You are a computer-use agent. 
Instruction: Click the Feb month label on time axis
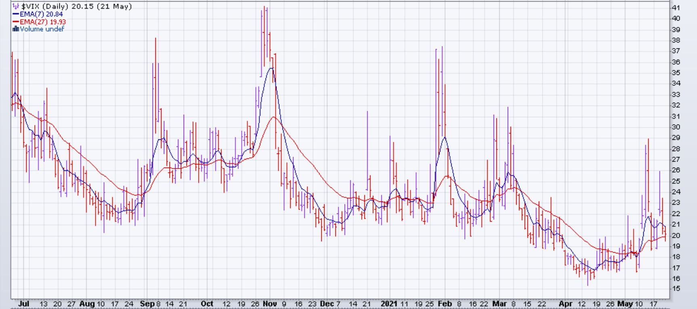click(444, 304)
